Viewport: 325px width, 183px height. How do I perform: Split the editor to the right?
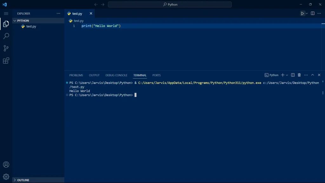tap(313, 13)
